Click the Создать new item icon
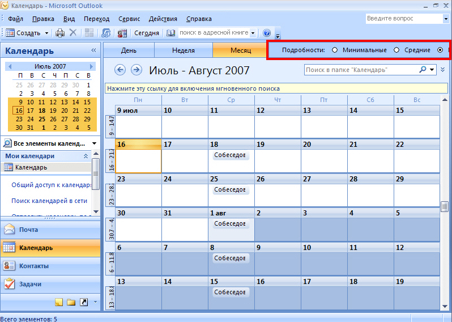 pos(10,33)
